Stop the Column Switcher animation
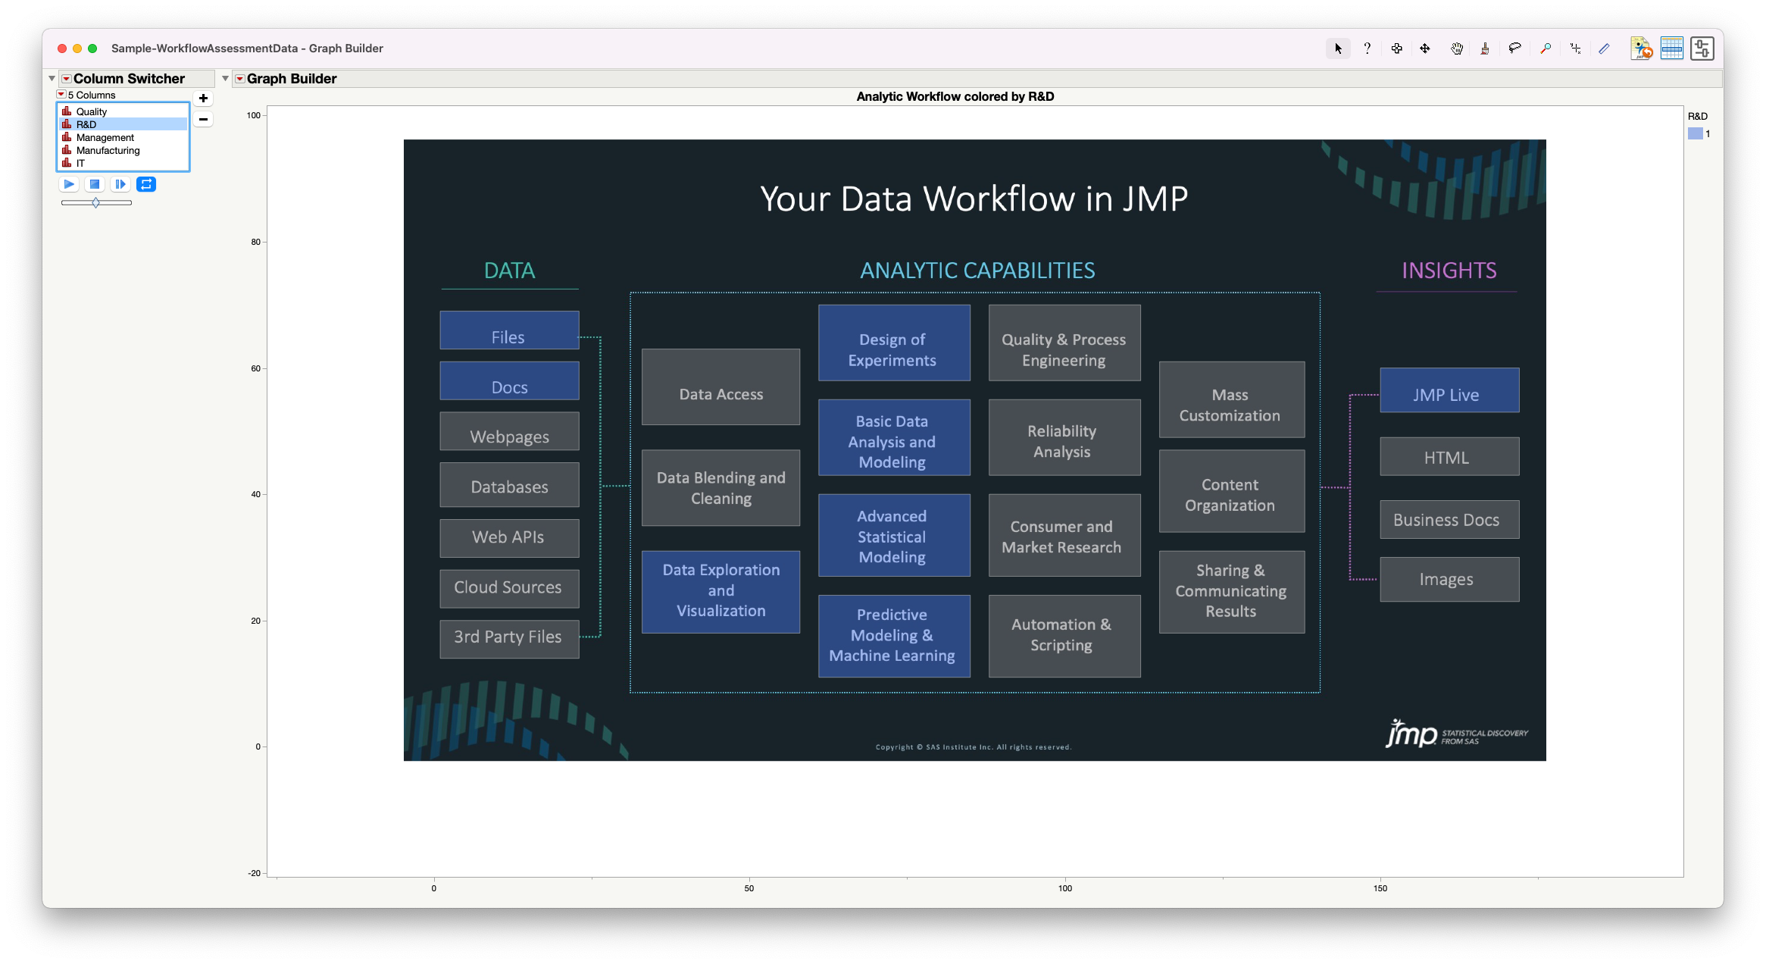 coord(95,184)
